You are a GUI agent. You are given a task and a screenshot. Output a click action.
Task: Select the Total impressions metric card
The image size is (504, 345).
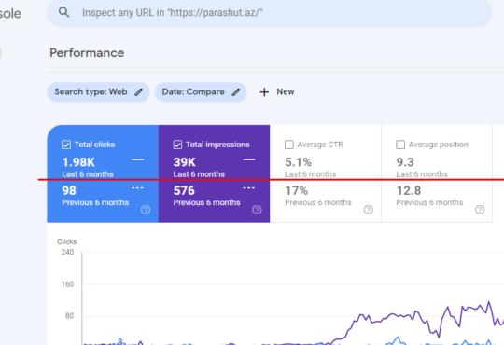point(214,173)
